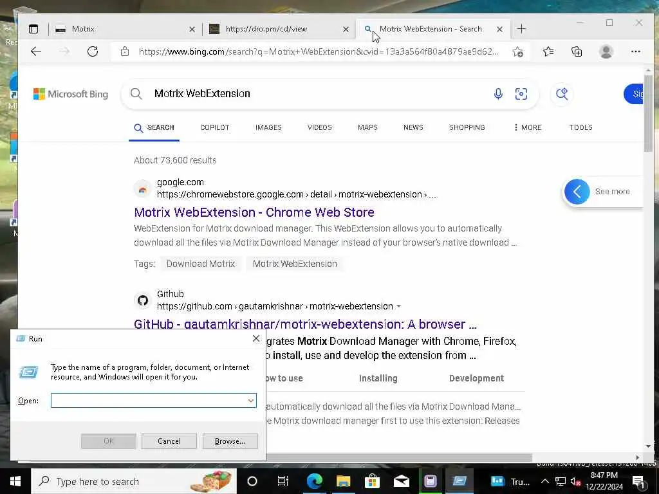The height and width of the screenshot is (494, 659).
Task: Open the browser profile icon
Action: [x=606, y=51]
